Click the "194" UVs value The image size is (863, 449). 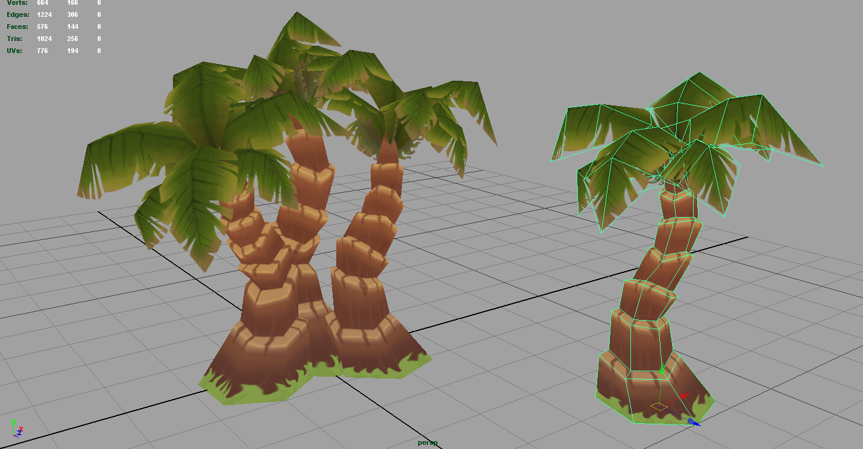(x=72, y=51)
